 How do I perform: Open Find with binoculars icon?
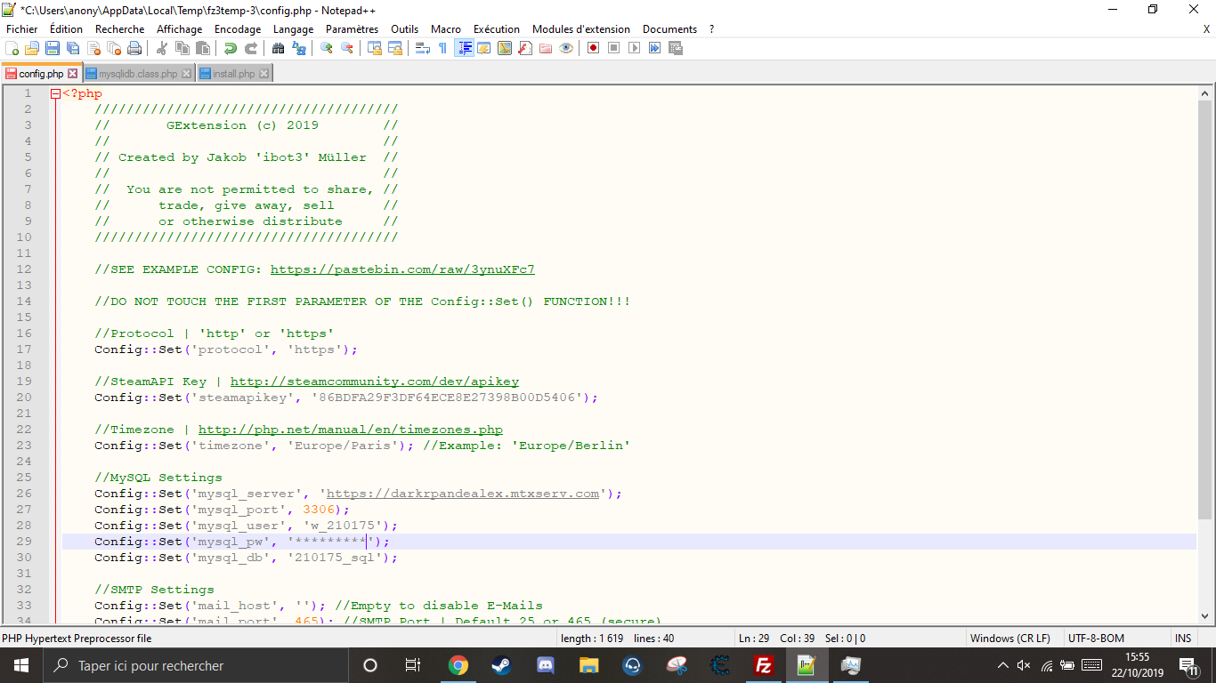tap(279, 48)
